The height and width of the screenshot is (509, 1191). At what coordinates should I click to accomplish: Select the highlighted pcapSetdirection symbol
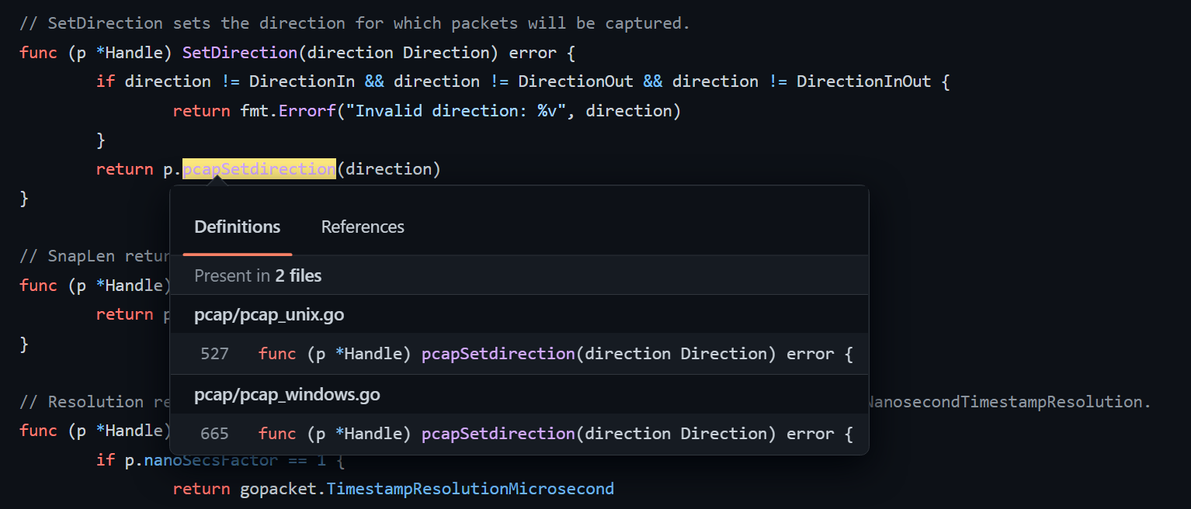[259, 168]
